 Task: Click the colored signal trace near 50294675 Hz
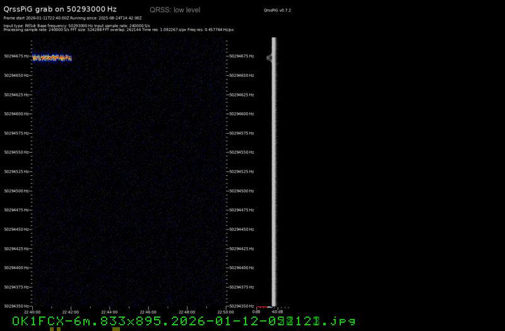pyautogui.click(x=52, y=58)
